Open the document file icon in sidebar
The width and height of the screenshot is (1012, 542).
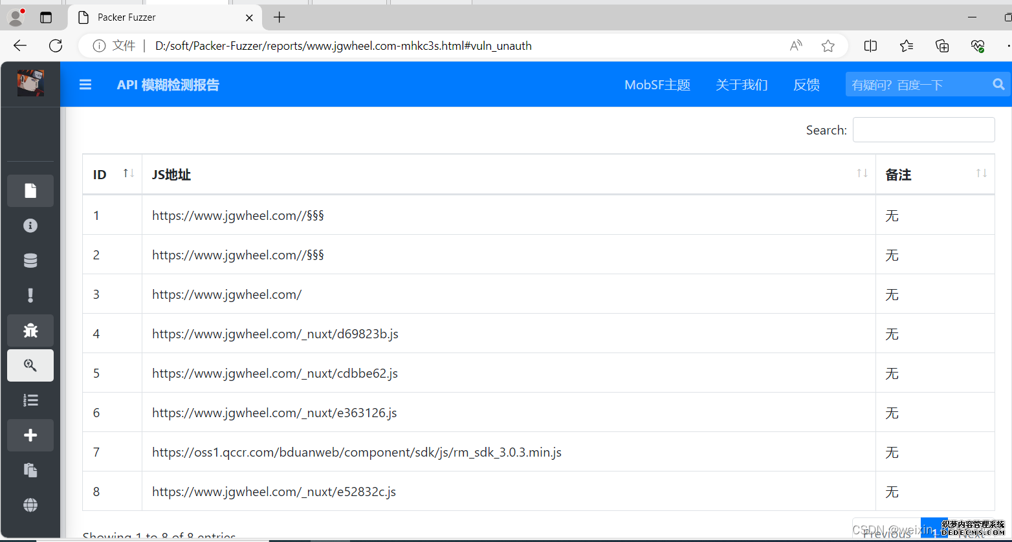[30, 191]
